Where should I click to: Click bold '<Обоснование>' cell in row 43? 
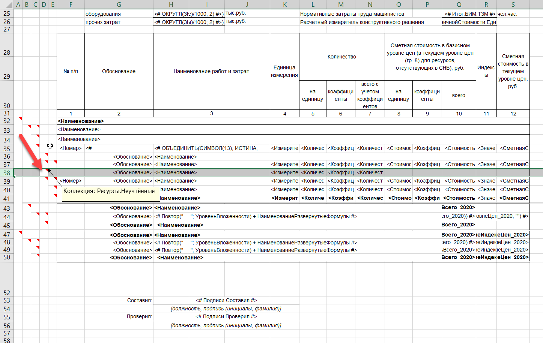(x=119, y=208)
